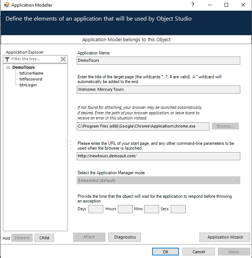This screenshot has width=252, height=258.
Task: Minimize the Application Modeller window
Action: click(209, 5)
